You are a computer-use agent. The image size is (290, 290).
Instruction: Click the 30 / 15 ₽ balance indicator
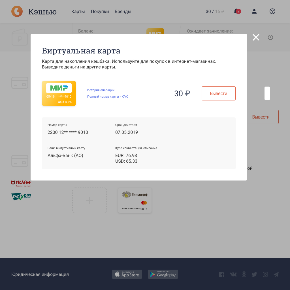215,12
